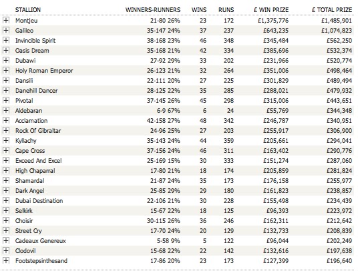Click plus icon next to Cadeaux Genereux
This screenshot has width=358, height=271.
[x=6, y=241]
